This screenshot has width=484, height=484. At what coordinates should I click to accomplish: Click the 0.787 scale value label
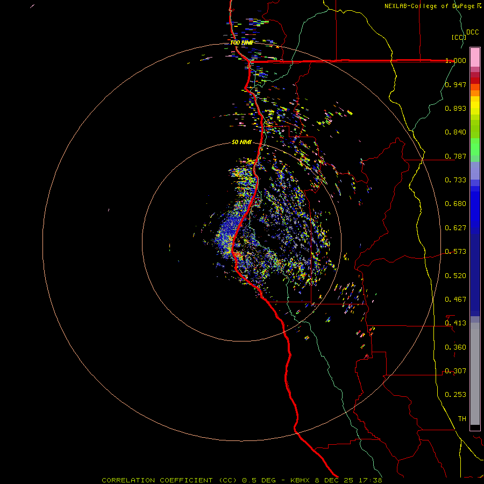pyautogui.click(x=455, y=156)
